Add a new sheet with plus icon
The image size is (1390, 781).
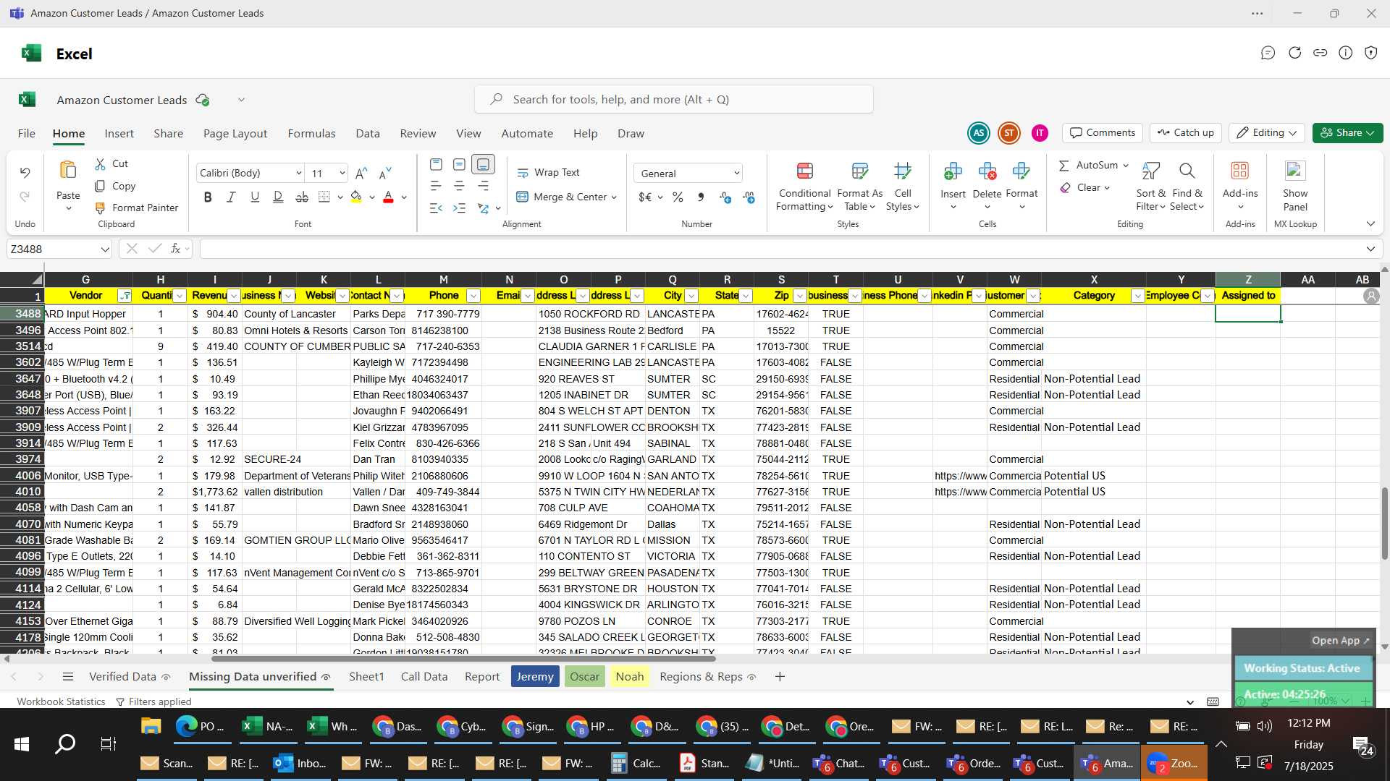click(780, 677)
